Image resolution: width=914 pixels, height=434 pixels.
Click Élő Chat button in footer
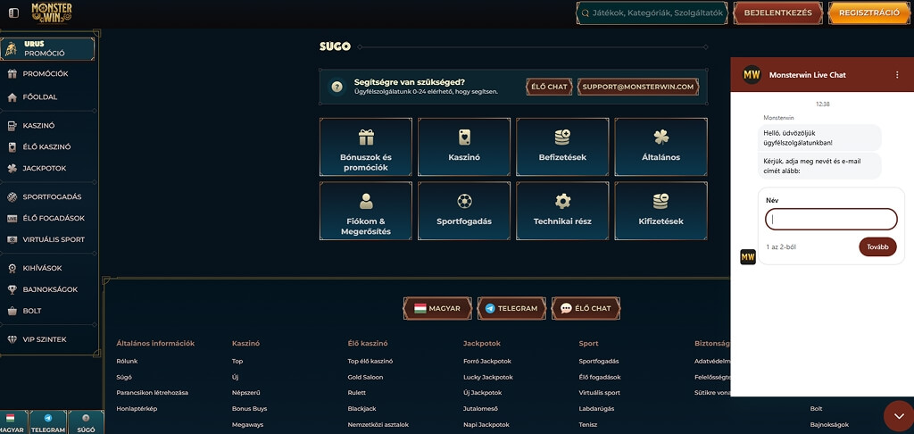[x=586, y=309]
